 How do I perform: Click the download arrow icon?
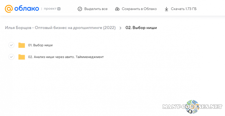(x=166, y=9)
